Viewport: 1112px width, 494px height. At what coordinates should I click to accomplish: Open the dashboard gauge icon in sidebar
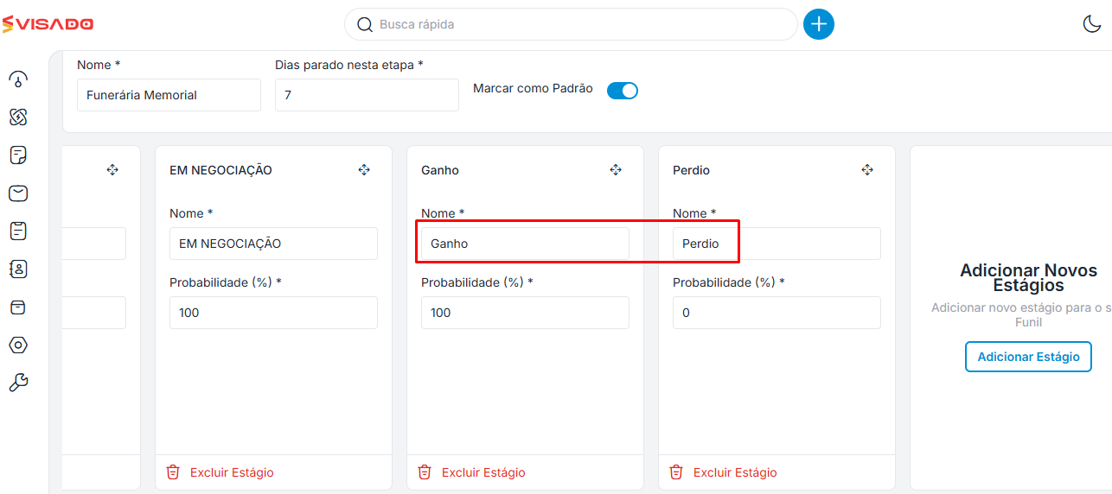pos(18,79)
